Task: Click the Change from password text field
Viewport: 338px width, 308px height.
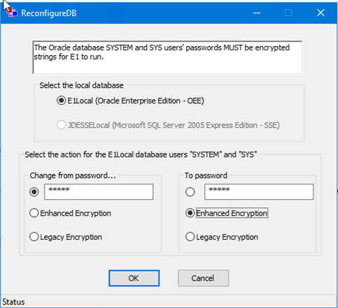Action: pyautogui.click(x=99, y=192)
